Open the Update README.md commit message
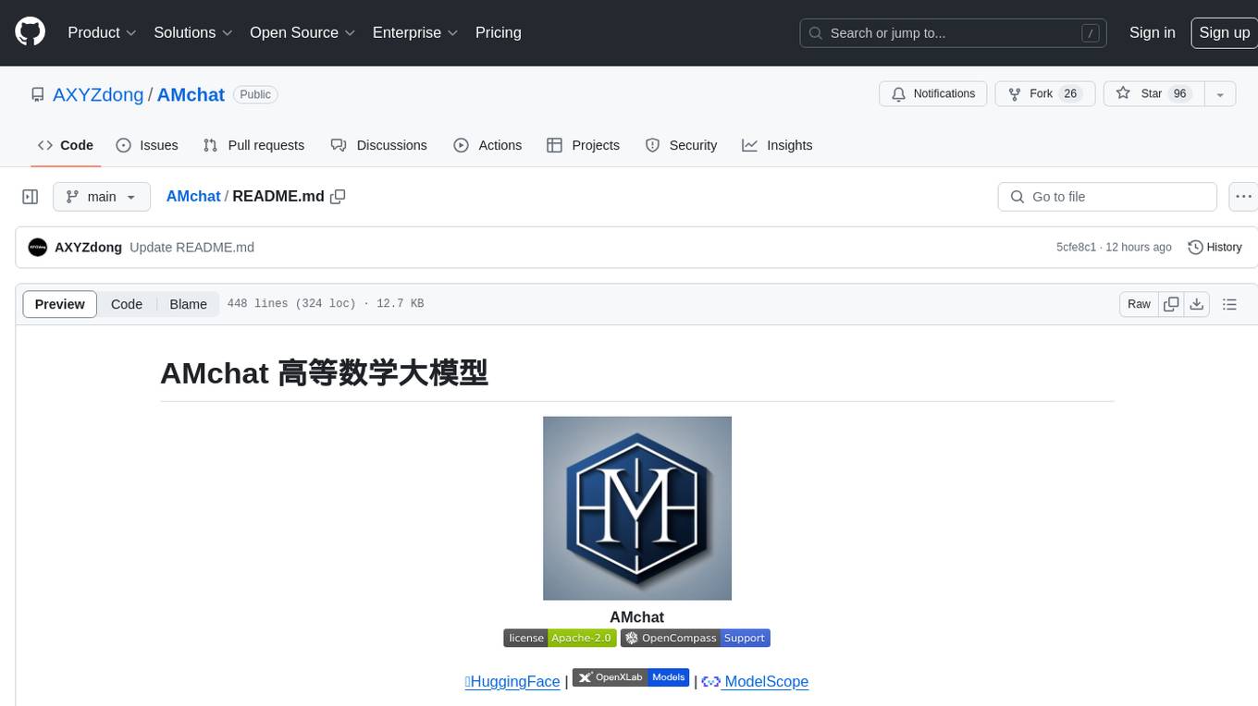The height and width of the screenshot is (706, 1258). pyautogui.click(x=191, y=247)
